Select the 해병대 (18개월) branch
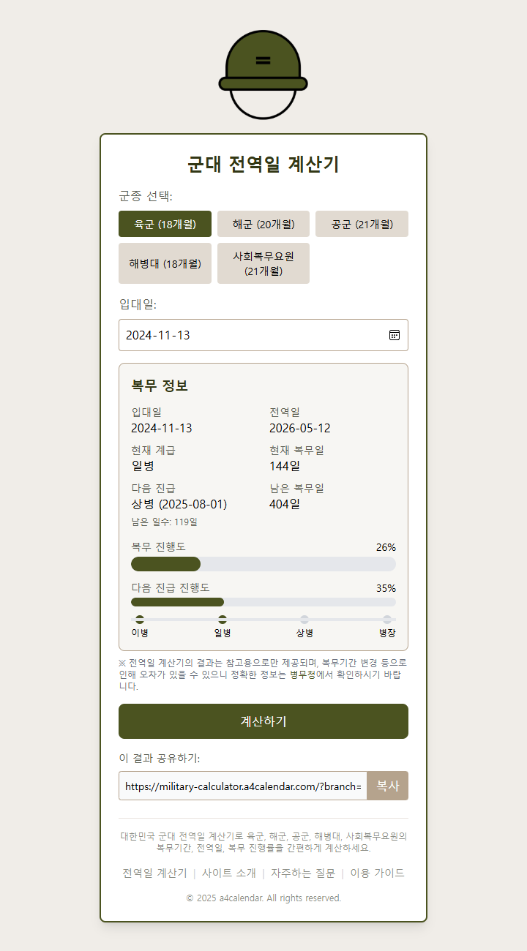This screenshot has height=951, width=527. pyautogui.click(x=165, y=263)
